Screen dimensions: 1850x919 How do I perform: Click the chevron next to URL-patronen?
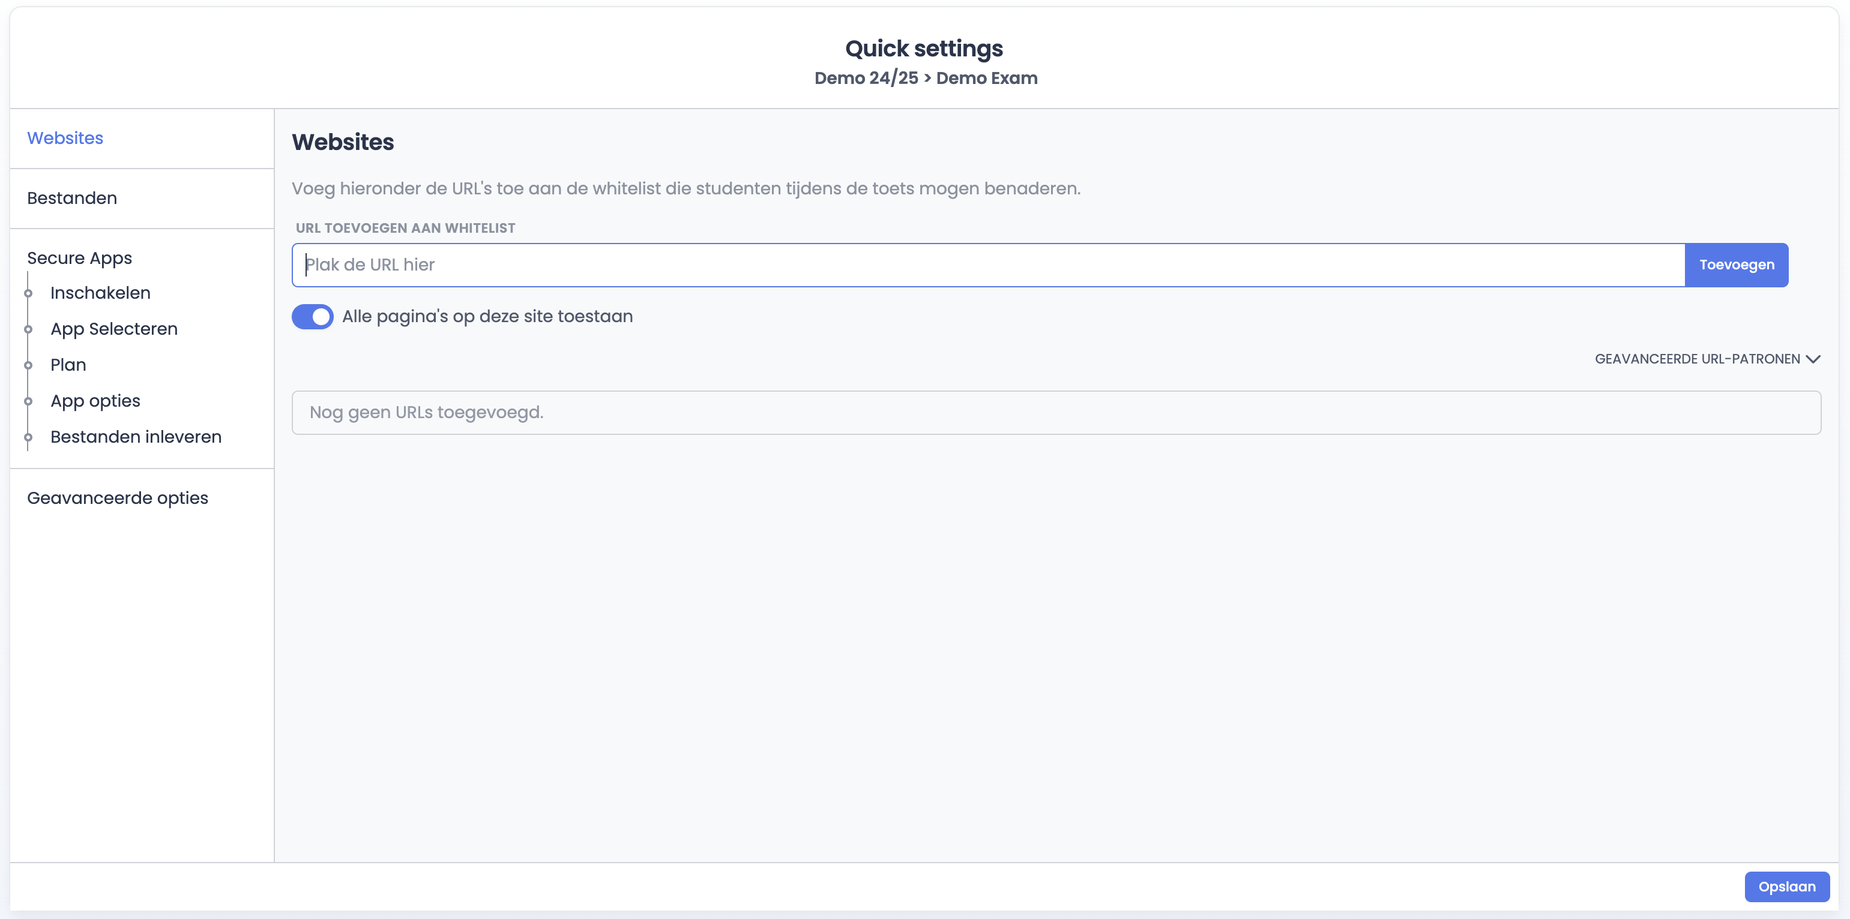(1813, 359)
